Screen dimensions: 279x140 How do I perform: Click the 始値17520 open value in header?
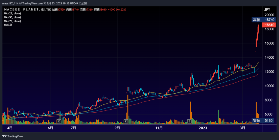pos(58,9)
